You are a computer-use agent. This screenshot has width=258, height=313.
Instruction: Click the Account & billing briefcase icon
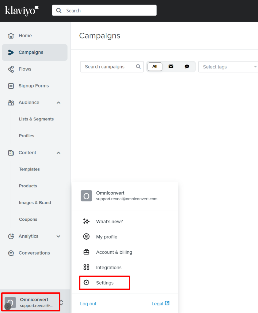pyautogui.click(x=86, y=252)
